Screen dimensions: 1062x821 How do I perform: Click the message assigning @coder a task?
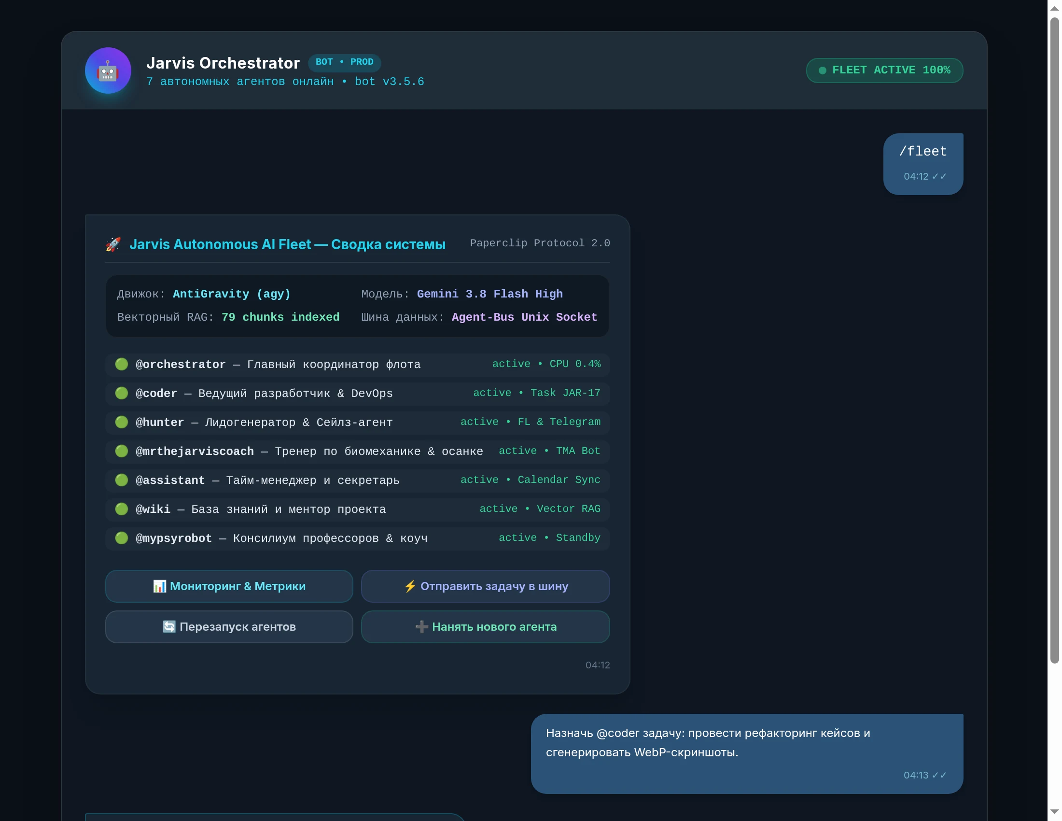tap(747, 754)
